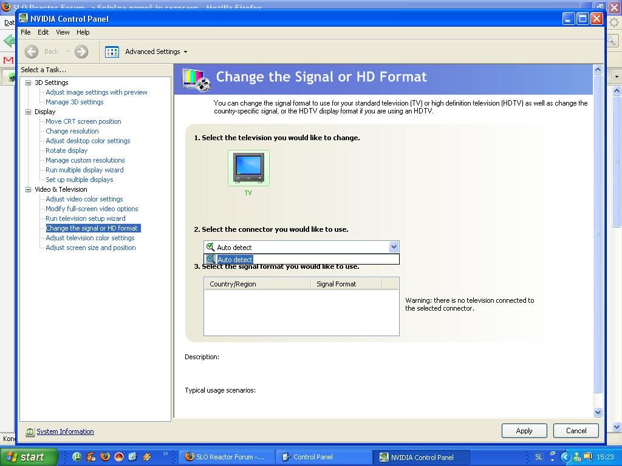Image resolution: width=622 pixels, height=466 pixels.
Task: Open Set up multiple displays
Action: [x=80, y=180]
